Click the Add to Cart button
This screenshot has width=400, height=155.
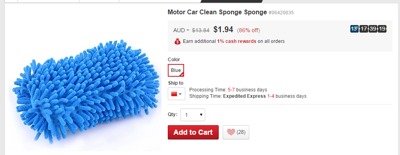click(x=193, y=132)
